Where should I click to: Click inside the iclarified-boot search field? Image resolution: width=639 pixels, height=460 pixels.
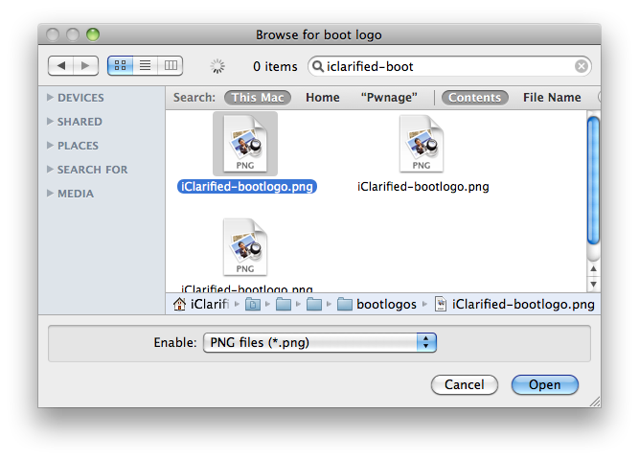[448, 66]
